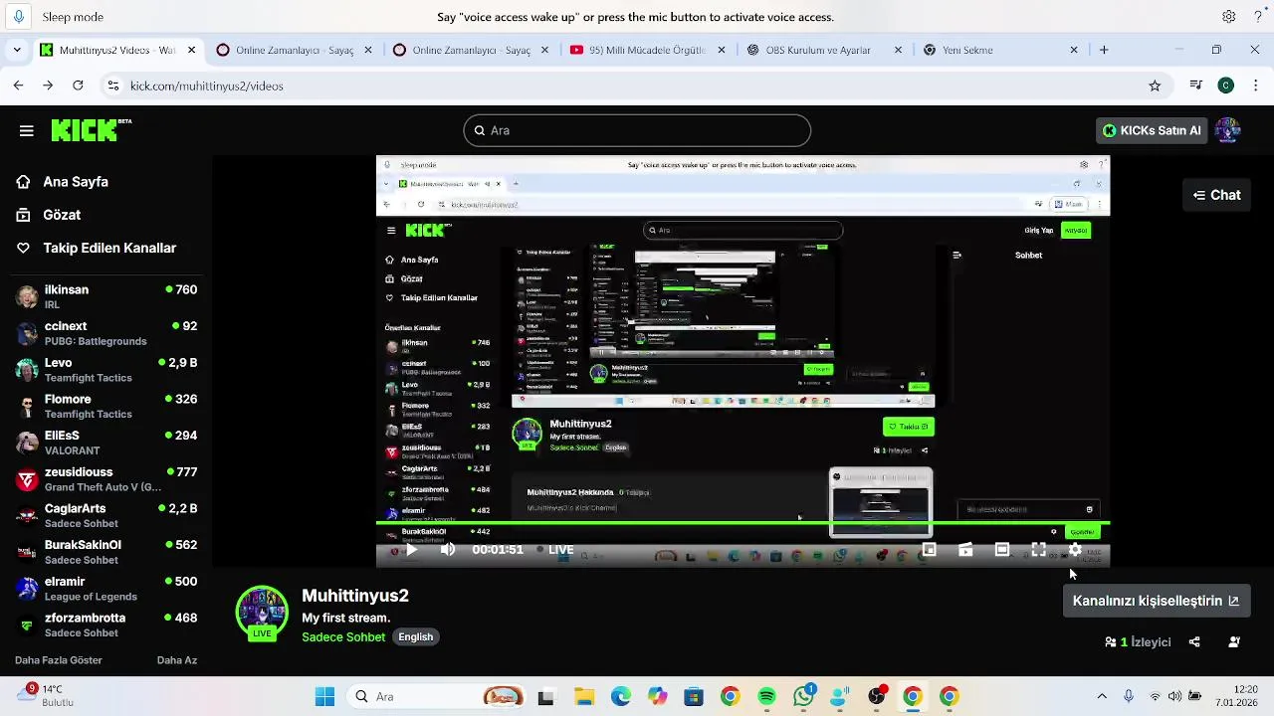
Task: Click KICKs Satın Al button
Action: (x=1152, y=130)
